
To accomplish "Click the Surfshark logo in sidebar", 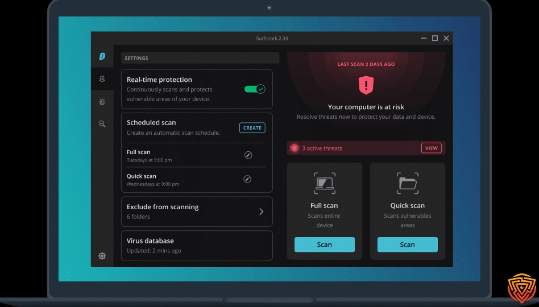I will point(102,56).
